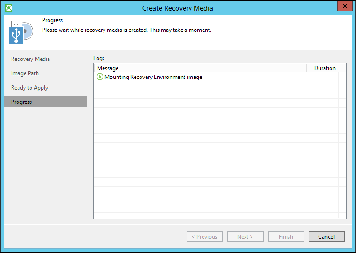Viewport: 356px width, 253px height.
Task: Click the green in-progress status icon in log
Action: (x=100, y=77)
